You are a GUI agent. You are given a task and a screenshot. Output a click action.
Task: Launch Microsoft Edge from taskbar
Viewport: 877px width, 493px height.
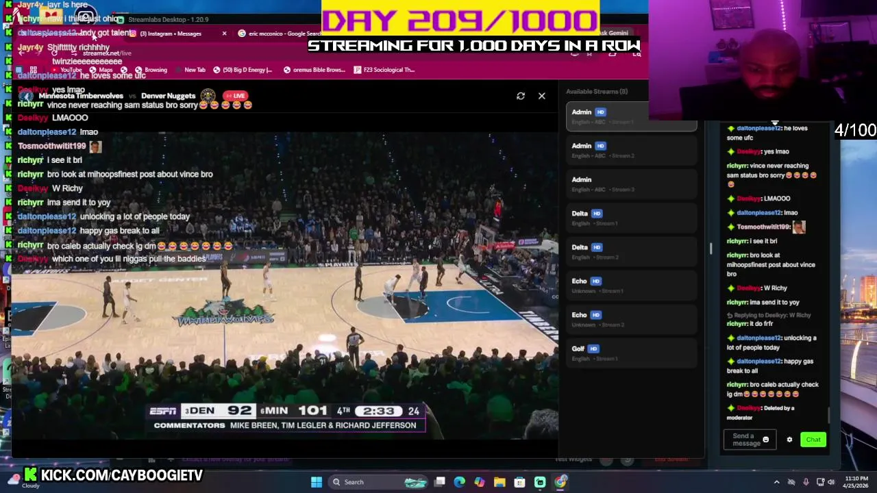(460, 482)
